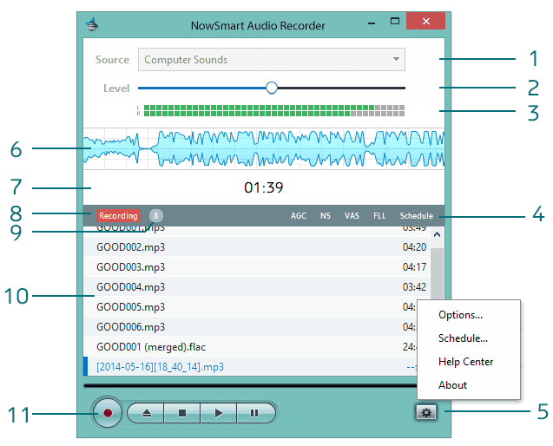Image resolution: width=553 pixels, height=446 pixels.
Task: Toggle FLL option
Action: tap(379, 216)
